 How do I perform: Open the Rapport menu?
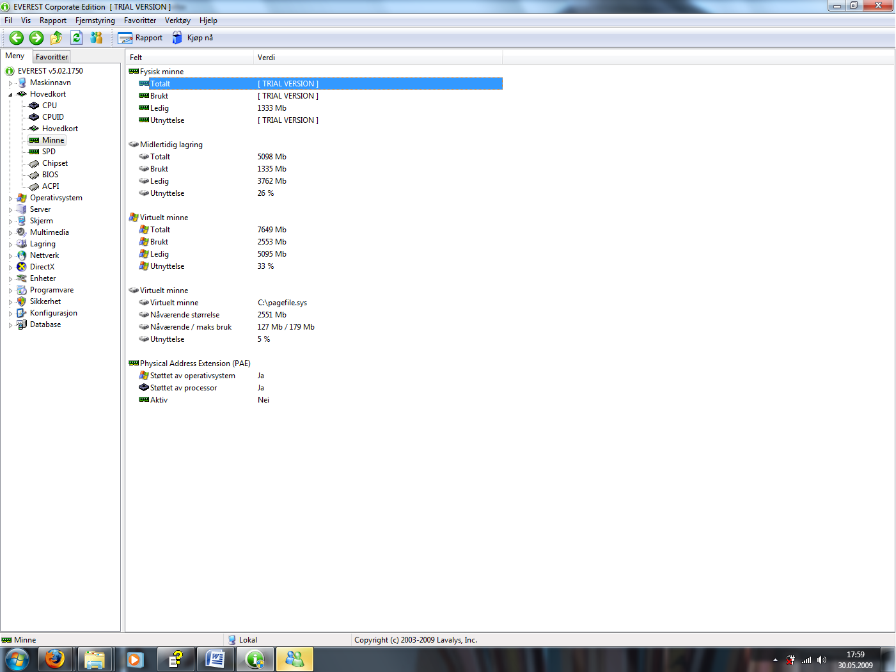pyautogui.click(x=53, y=20)
